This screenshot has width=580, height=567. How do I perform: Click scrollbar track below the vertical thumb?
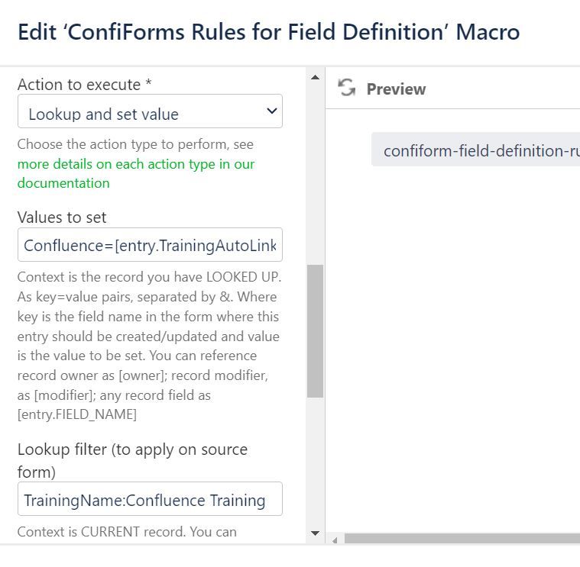pyautogui.click(x=315, y=458)
